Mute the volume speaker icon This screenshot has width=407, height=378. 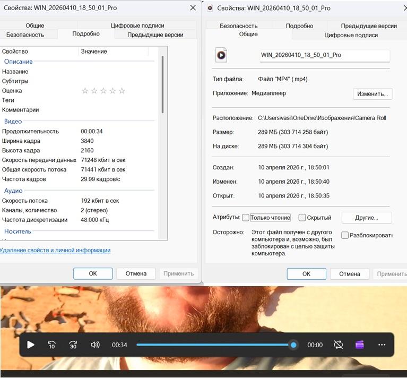(95, 345)
